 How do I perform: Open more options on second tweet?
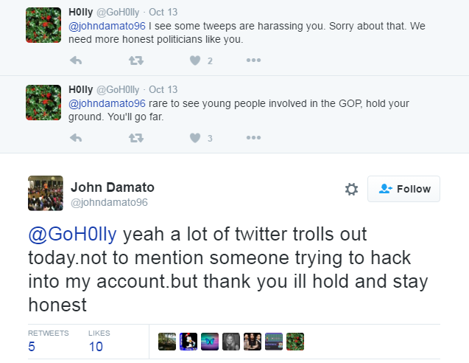pyautogui.click(x=253, y=137)
